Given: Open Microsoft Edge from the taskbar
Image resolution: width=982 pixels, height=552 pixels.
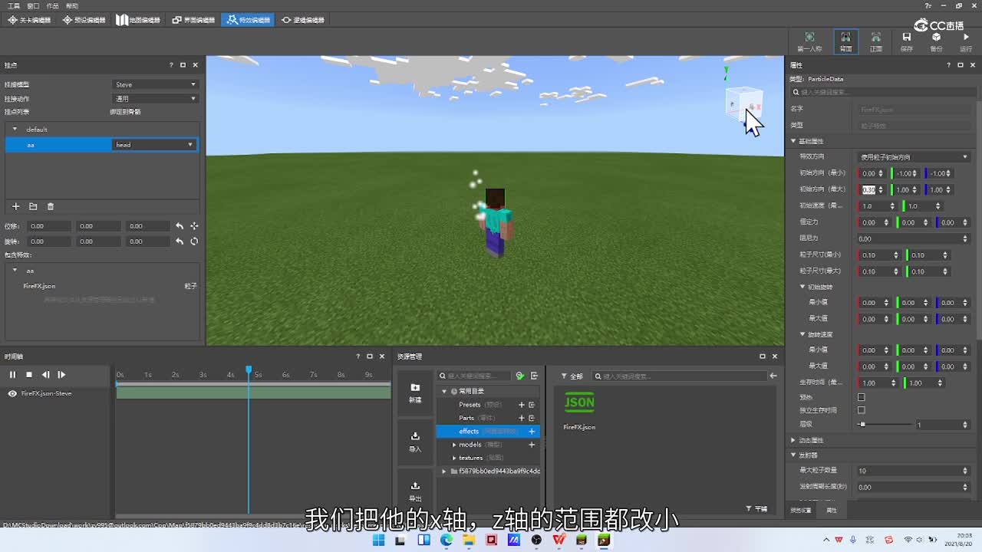Looking at the screenshot, I should click(447, 540).
